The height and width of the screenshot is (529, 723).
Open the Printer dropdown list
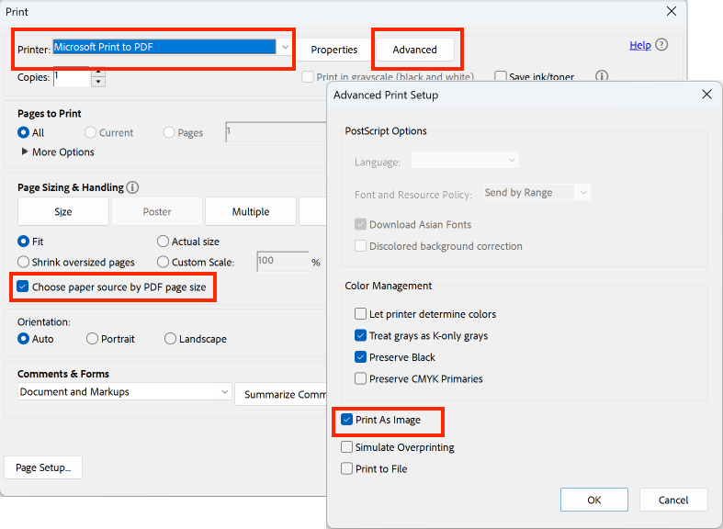coord(285,47)
